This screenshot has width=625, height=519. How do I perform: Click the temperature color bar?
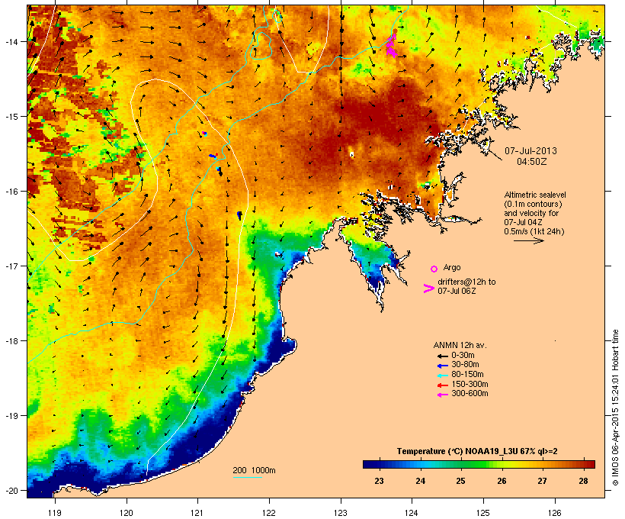(x=479, y=464)
